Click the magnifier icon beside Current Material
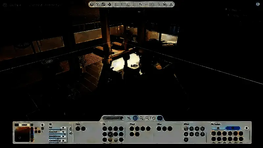Image resolution: width=263 pixels, height=148 pixels. (129, 118)
